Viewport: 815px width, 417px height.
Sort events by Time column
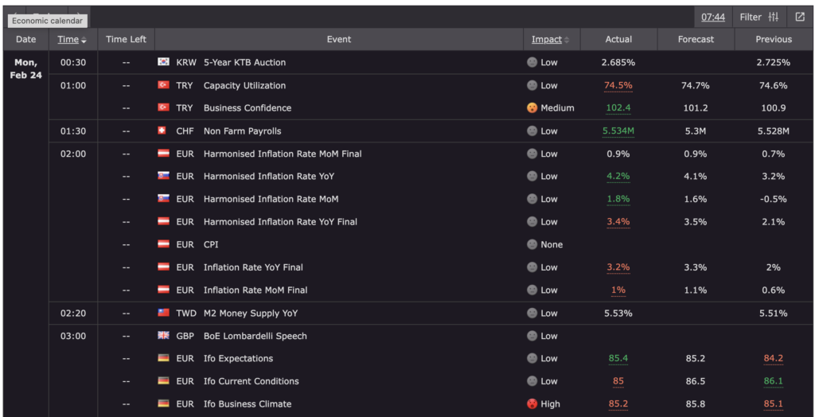[x=72, y=39]
